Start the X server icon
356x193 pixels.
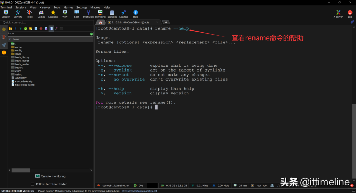click(x=338, y=14)
